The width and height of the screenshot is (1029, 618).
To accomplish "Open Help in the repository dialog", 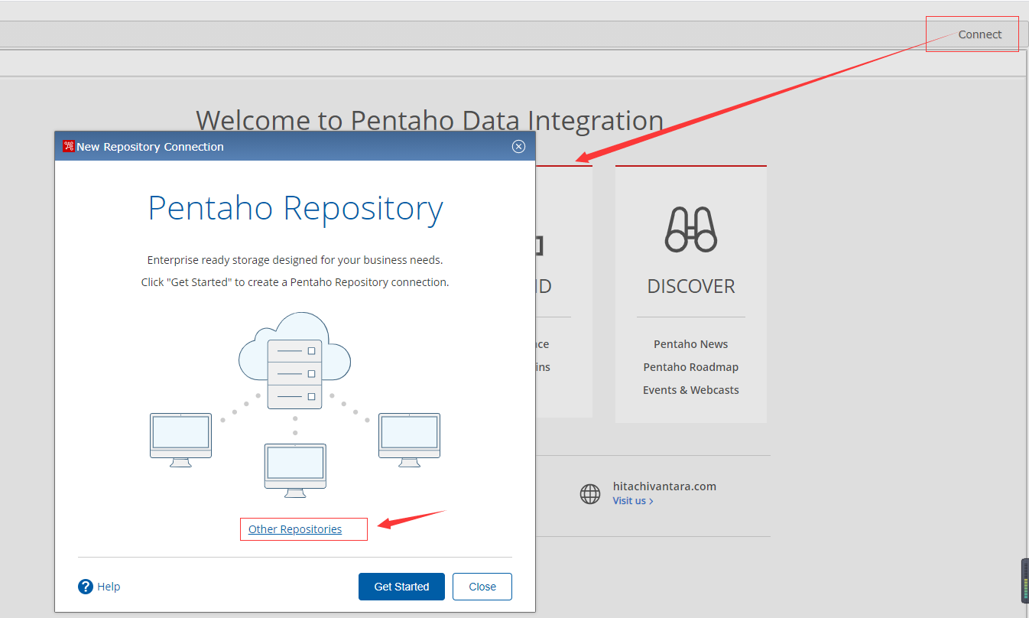I will pos(109,587).
